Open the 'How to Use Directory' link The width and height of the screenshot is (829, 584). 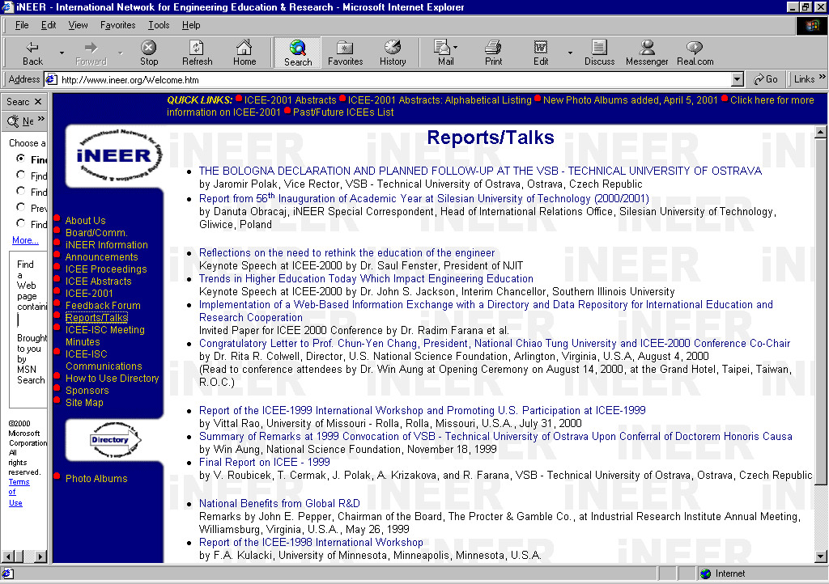[x=112, y=378]
